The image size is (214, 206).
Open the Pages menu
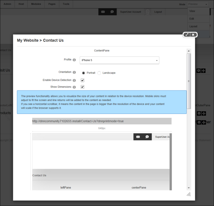pos(52,4)
